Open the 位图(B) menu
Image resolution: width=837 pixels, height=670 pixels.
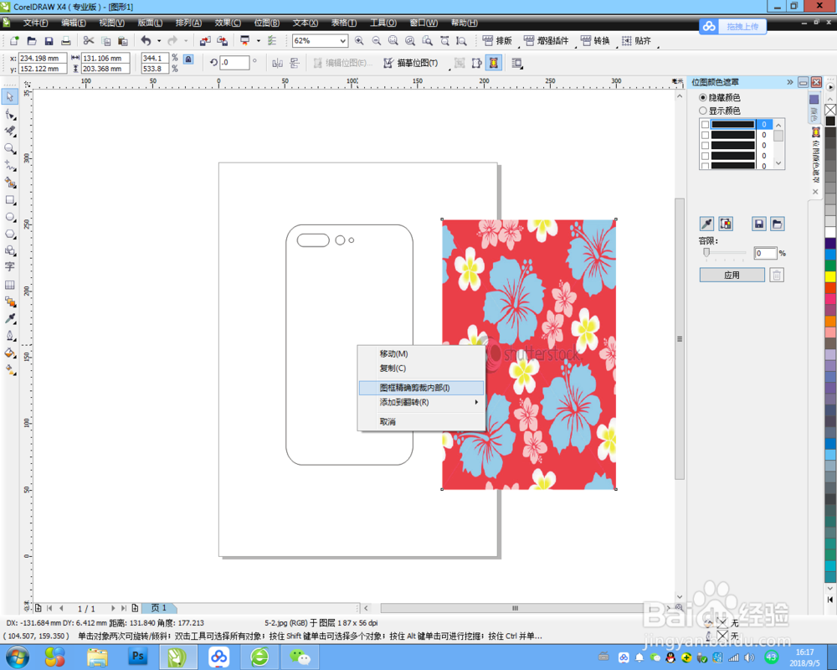266,23
